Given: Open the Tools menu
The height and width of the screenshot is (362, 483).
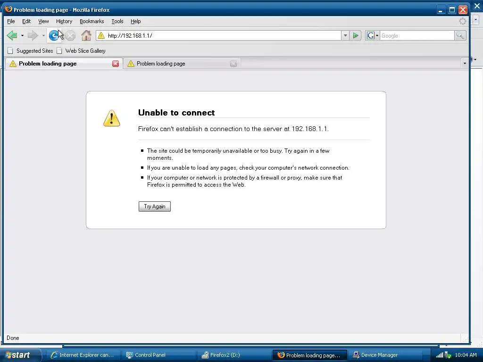Looking at the screenshot, I should 117,21.
